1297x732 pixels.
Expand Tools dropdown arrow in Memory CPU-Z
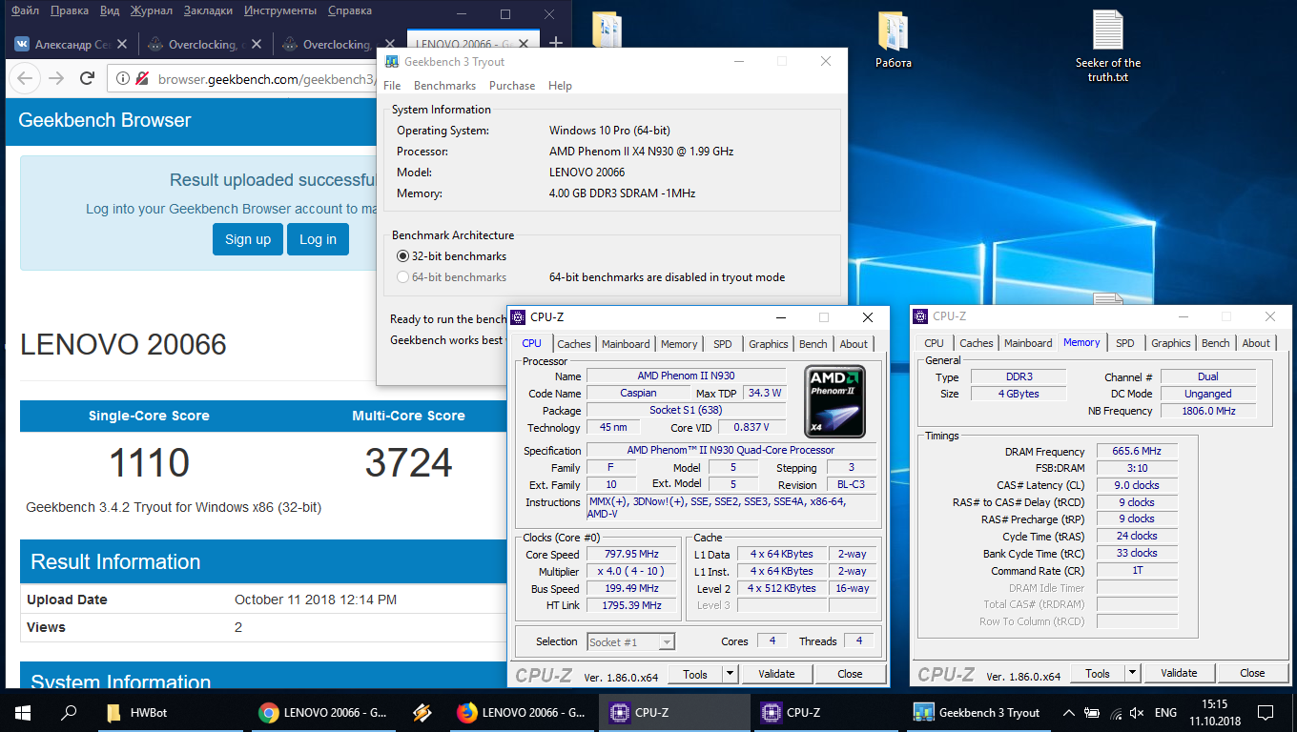tap(1132, 673)
